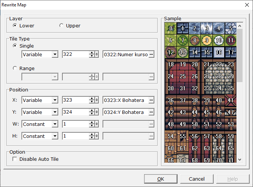Select sample tile 5

[230, 28]
